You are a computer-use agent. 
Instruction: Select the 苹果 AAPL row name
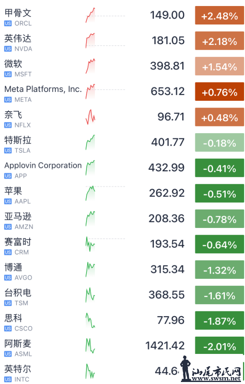(13, 191)
